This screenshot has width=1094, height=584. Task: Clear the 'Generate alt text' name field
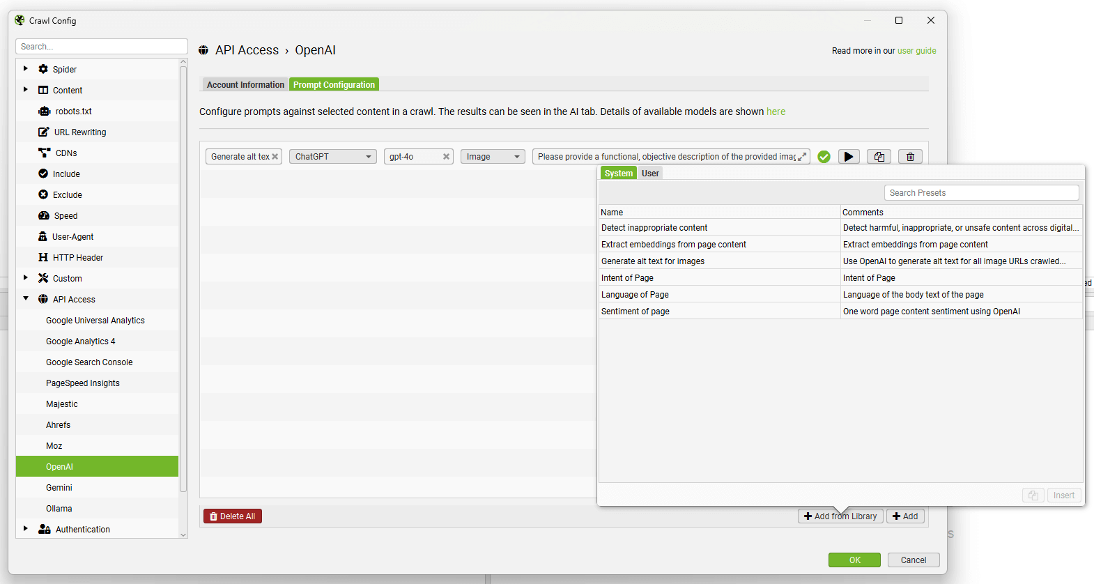click(x=275, y=157)
